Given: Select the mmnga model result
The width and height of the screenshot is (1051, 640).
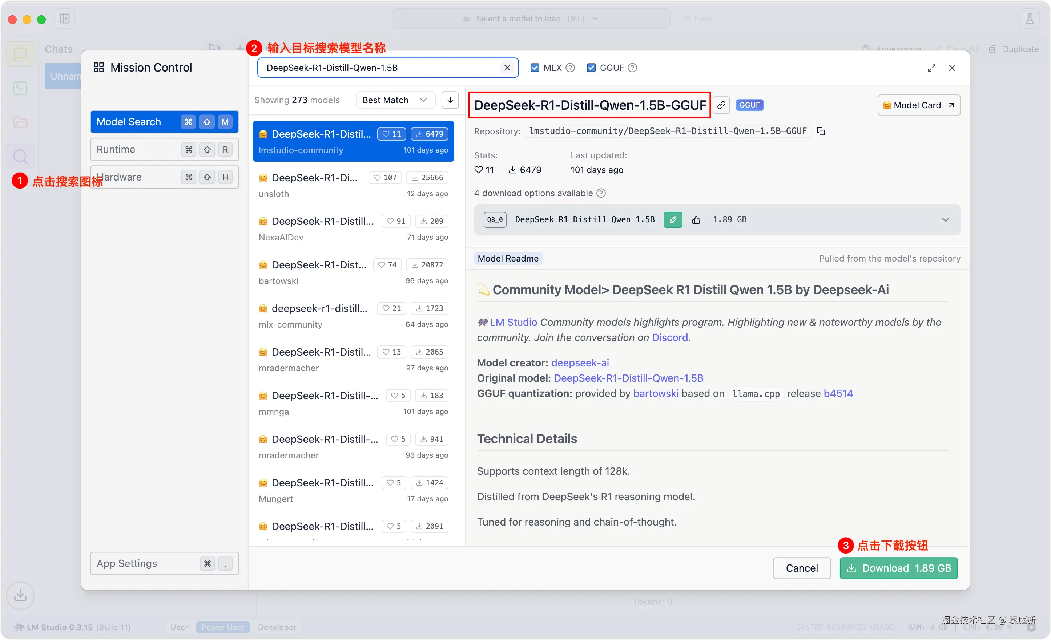Looking at the screenshot, I should tap(353, 403).
